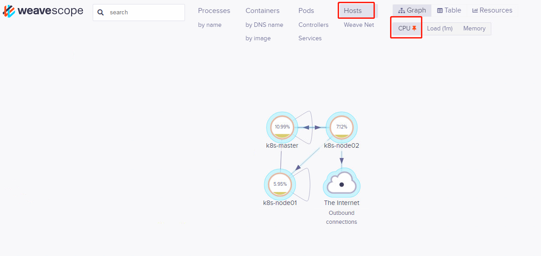Open the Pods topology
Viewport: 541px width, 256px height.
[x=306, y=11]
